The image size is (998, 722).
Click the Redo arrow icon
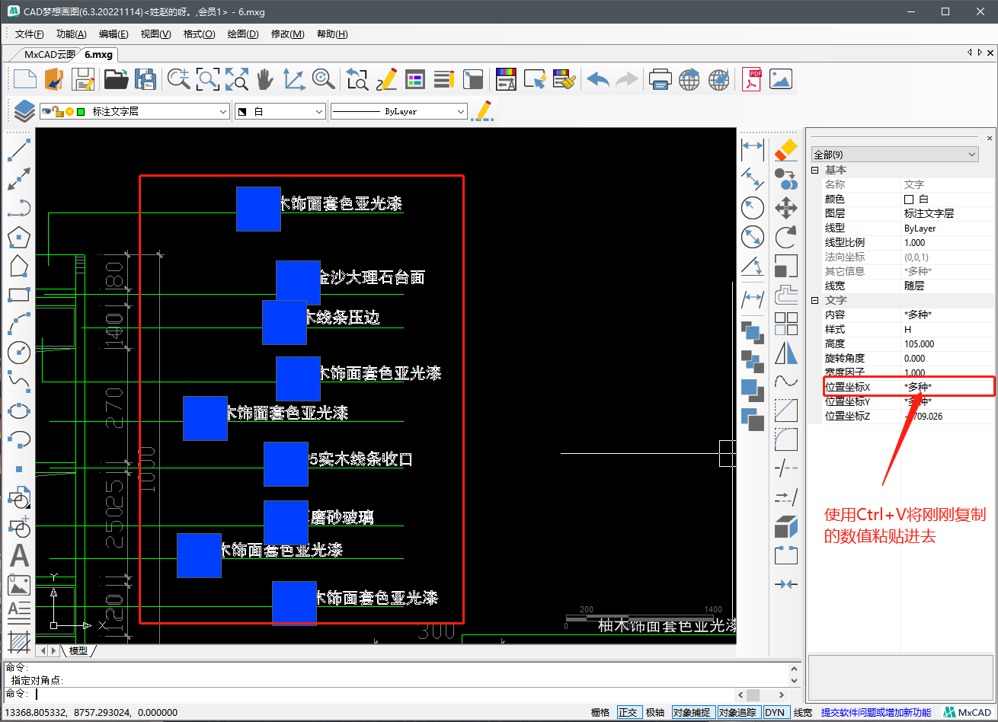click(626, 79)
